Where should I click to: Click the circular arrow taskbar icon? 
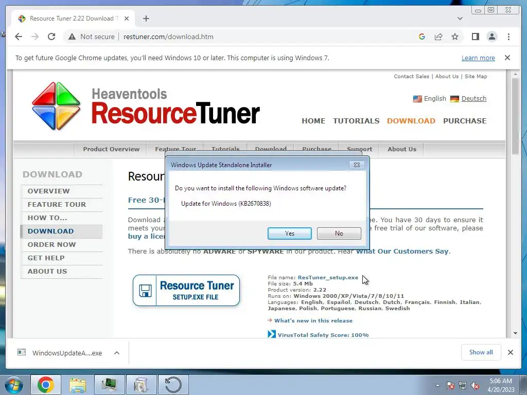coord(173,385)
